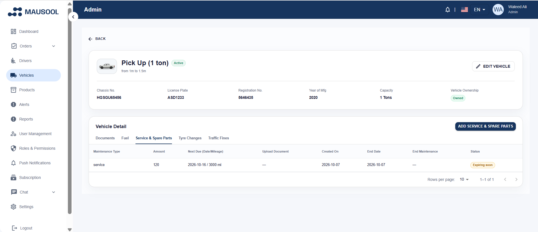
Task: Click the pickup truck thumbnail
Action: pyautogui.click(x=107, y=66)
